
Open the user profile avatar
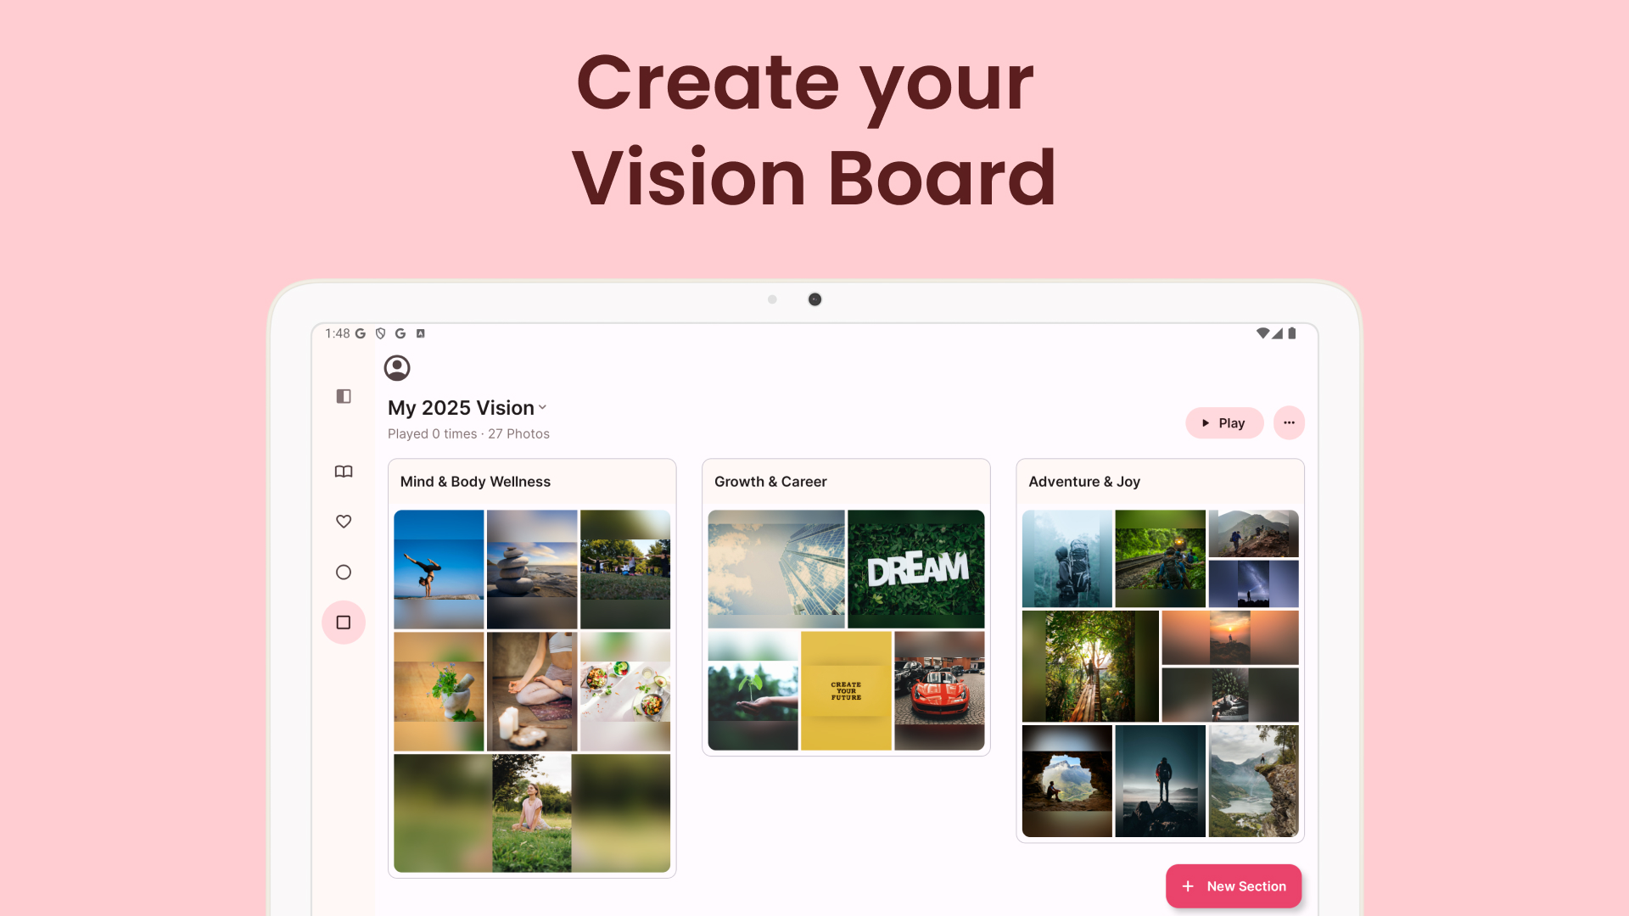tap(397, 368)
